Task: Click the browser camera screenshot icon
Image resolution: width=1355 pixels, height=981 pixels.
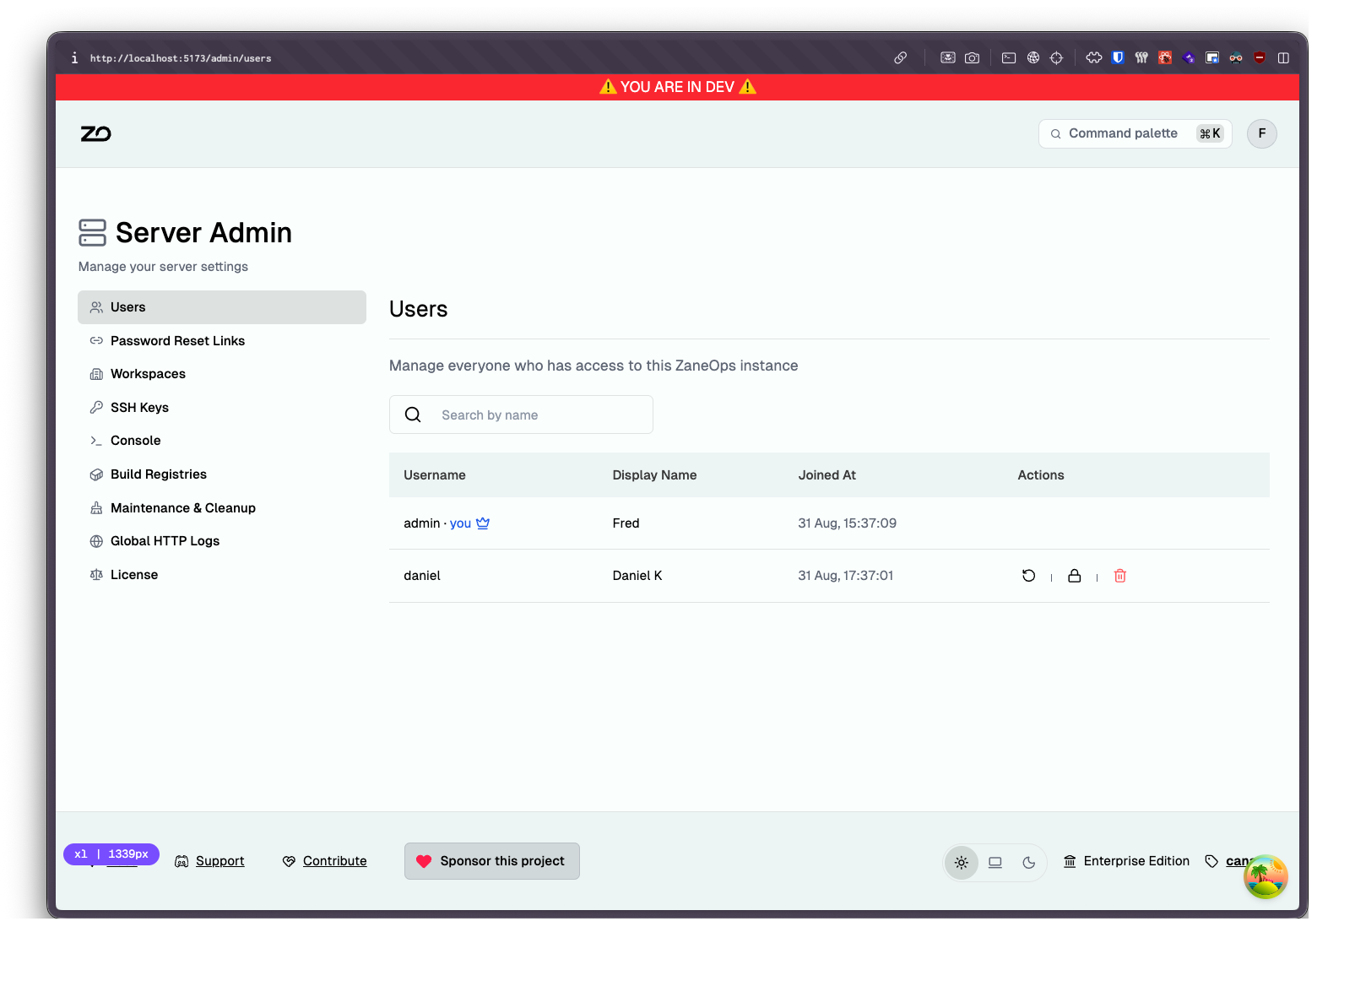Action: [x=973, y=57]
